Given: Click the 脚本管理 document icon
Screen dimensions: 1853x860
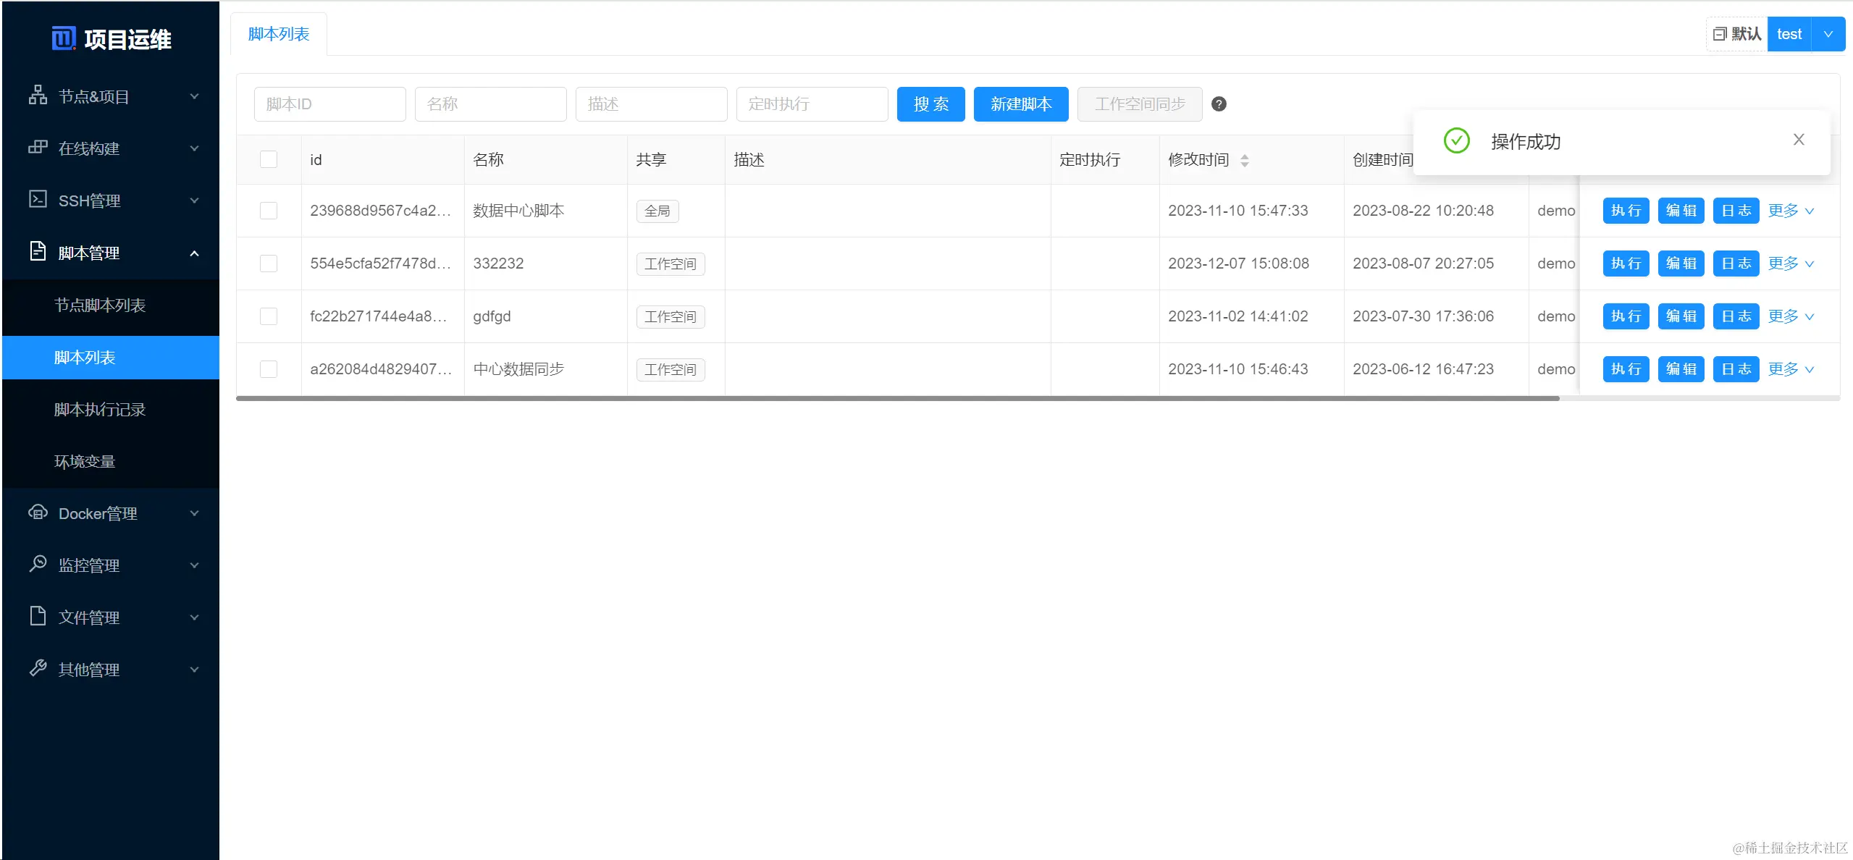Looking at the screenshot, I should 38,251.
